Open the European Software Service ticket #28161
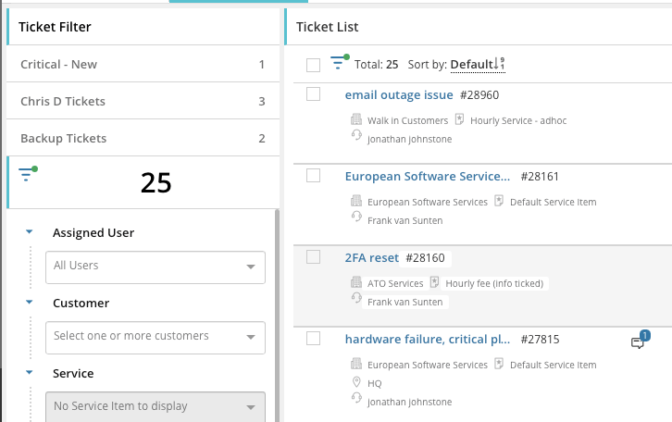The image size is (672, 422). (427, 176)
